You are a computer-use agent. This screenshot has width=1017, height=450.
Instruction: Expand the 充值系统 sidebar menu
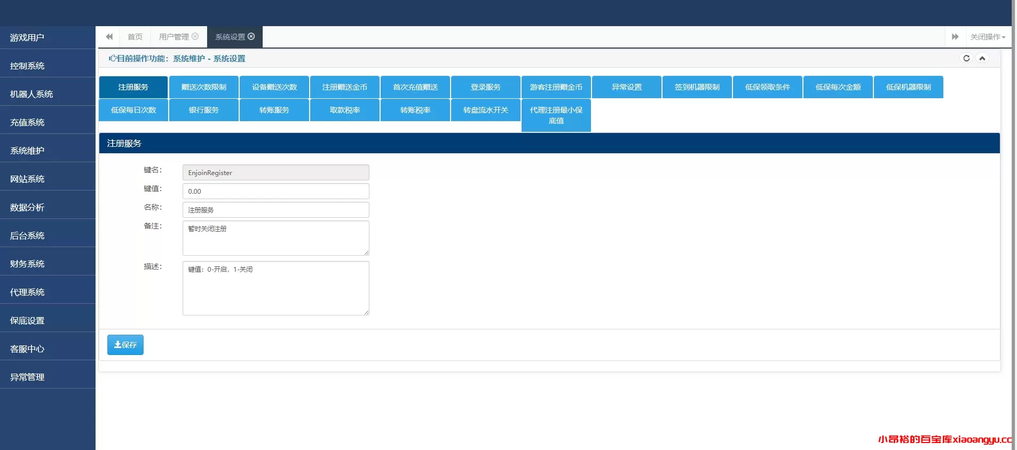27,122
